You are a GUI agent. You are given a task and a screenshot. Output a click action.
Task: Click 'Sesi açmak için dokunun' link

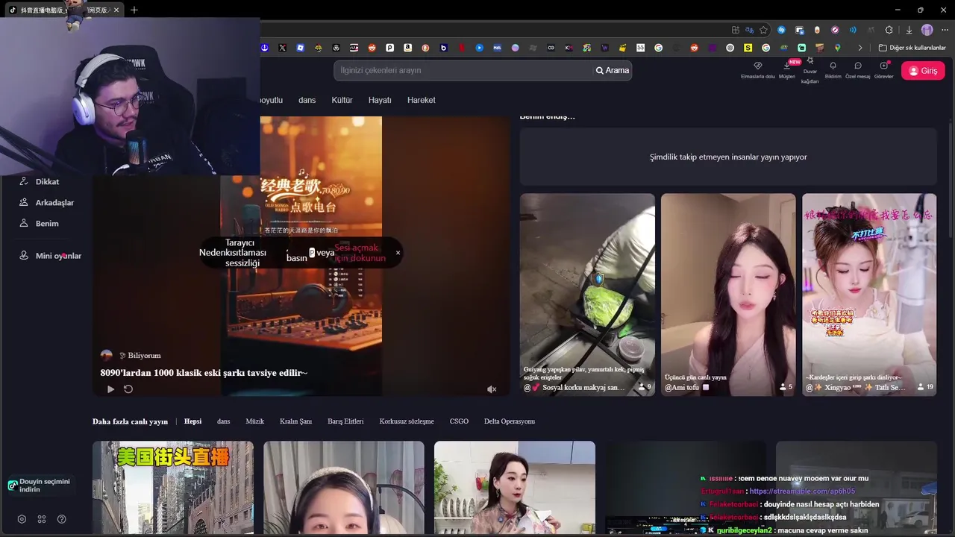point(360,253)
